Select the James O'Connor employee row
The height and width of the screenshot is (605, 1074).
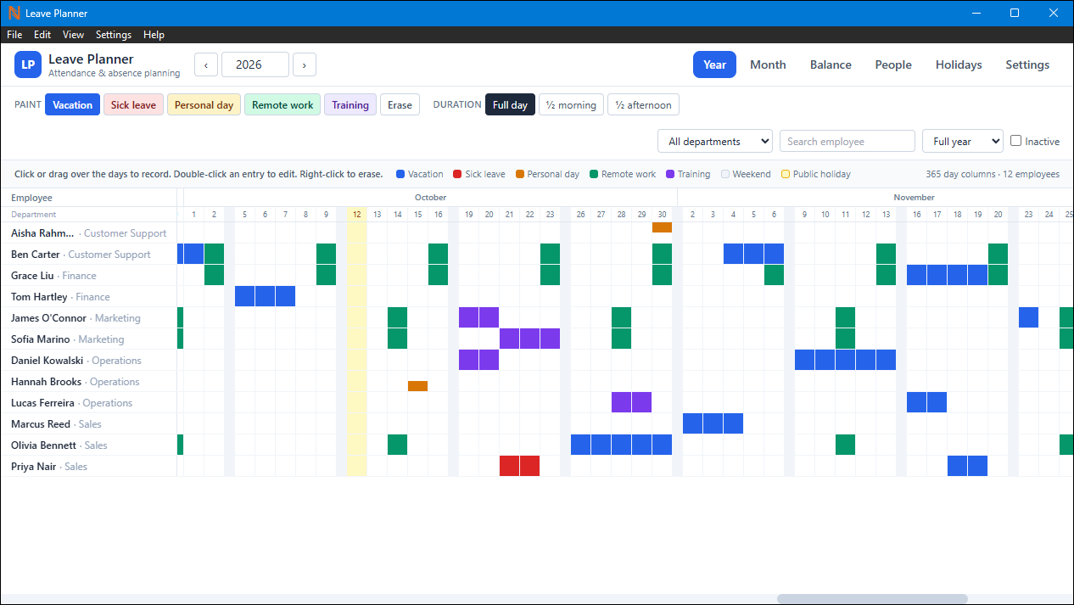tap(89, 318)
